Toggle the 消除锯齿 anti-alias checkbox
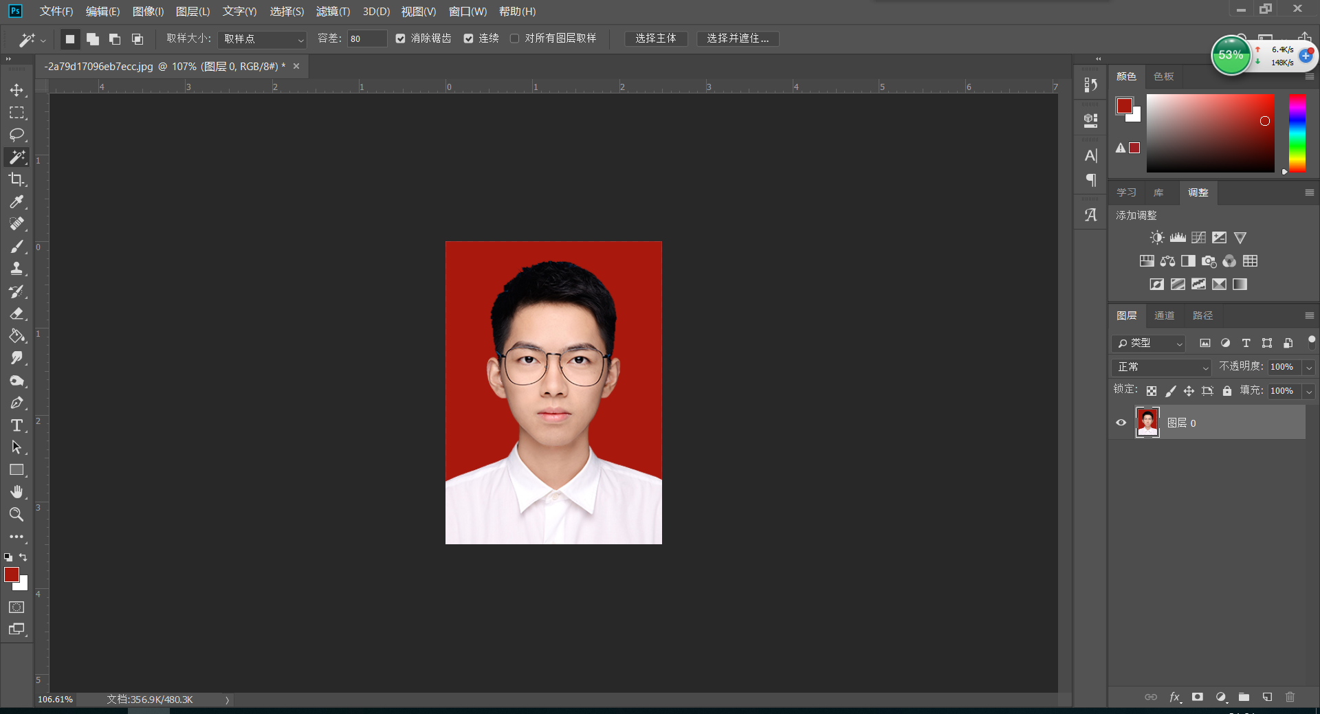This screenshot has height=714, width=1320. coord(401,38)
